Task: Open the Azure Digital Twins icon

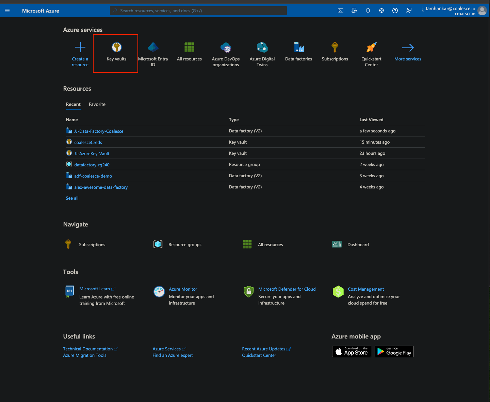Action: pos(262,47)
